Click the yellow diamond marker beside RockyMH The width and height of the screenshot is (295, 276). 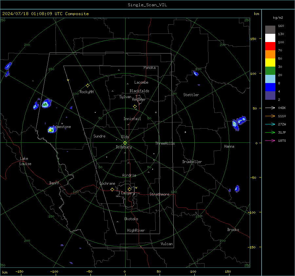(x=88, y=86)
